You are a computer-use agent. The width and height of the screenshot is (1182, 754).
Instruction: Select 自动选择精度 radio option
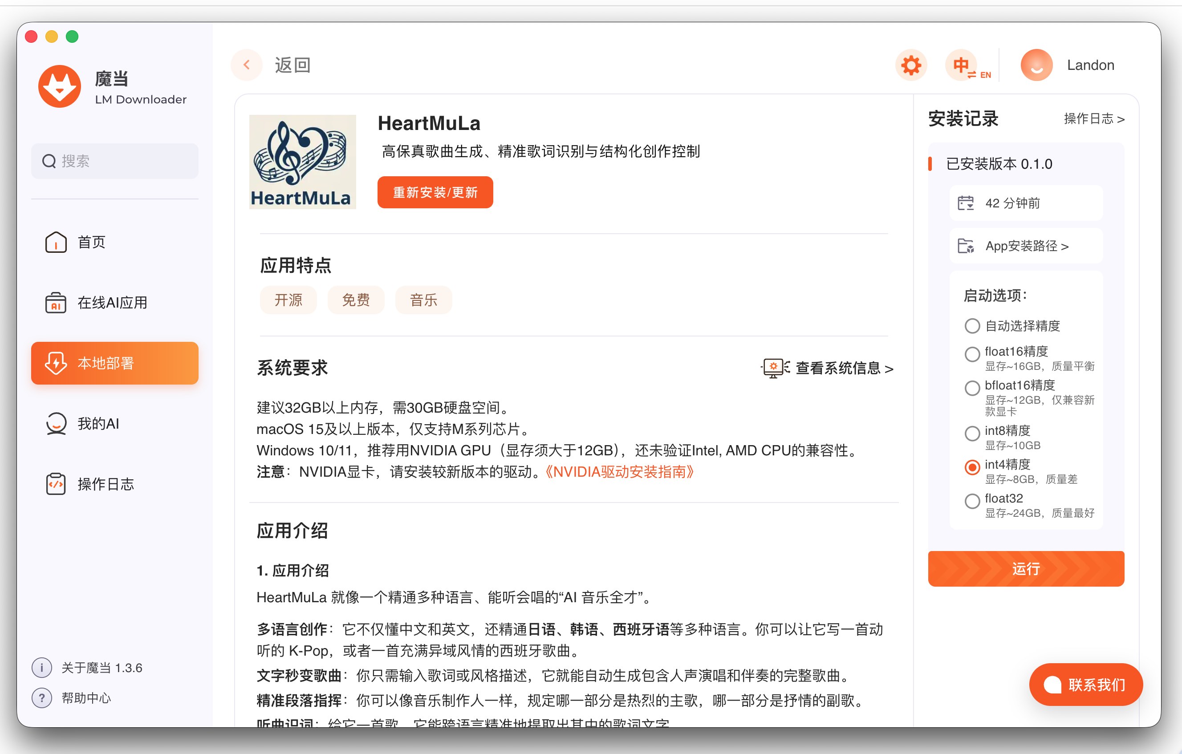(972, 326)
